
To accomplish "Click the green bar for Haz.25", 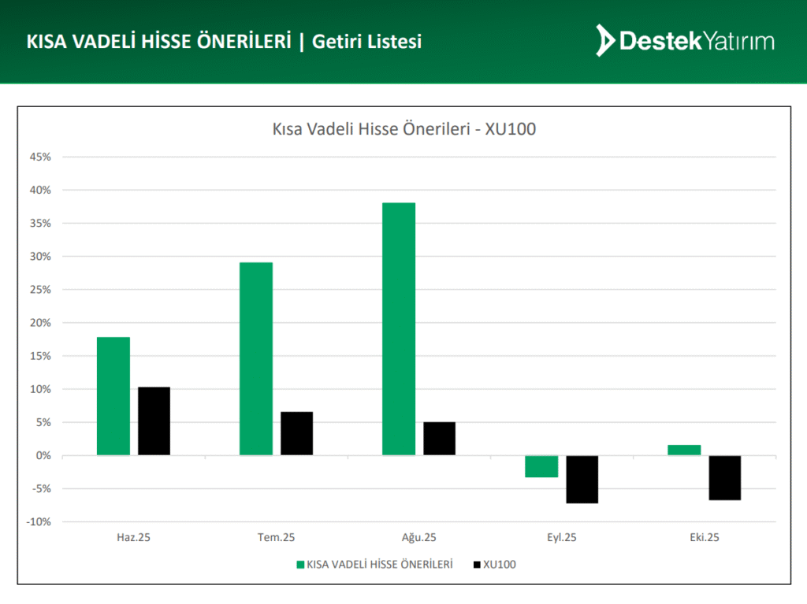I will click(x=113, y=396).
